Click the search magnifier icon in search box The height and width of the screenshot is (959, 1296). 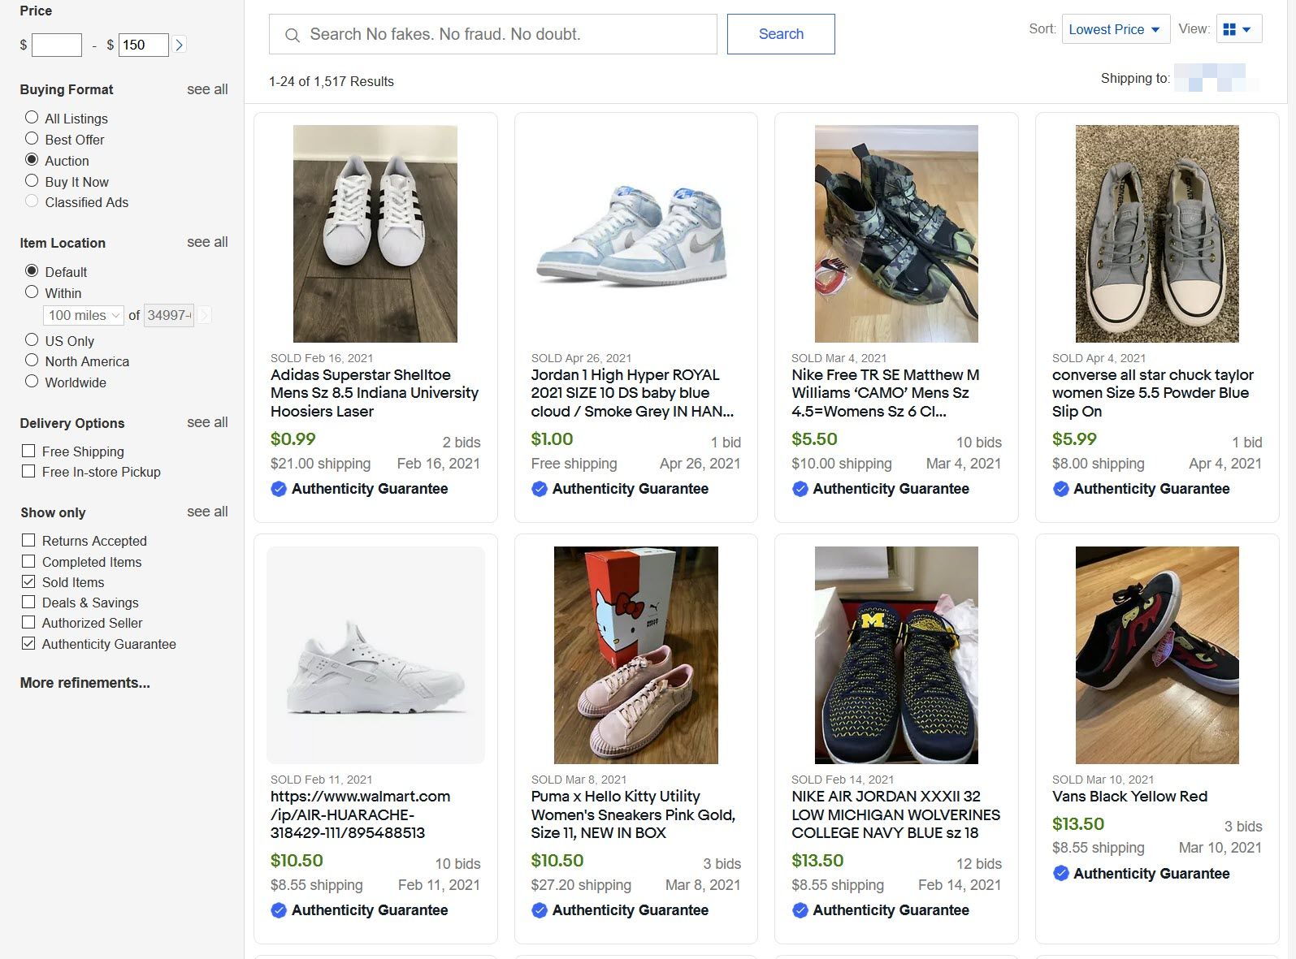(293, 35)
